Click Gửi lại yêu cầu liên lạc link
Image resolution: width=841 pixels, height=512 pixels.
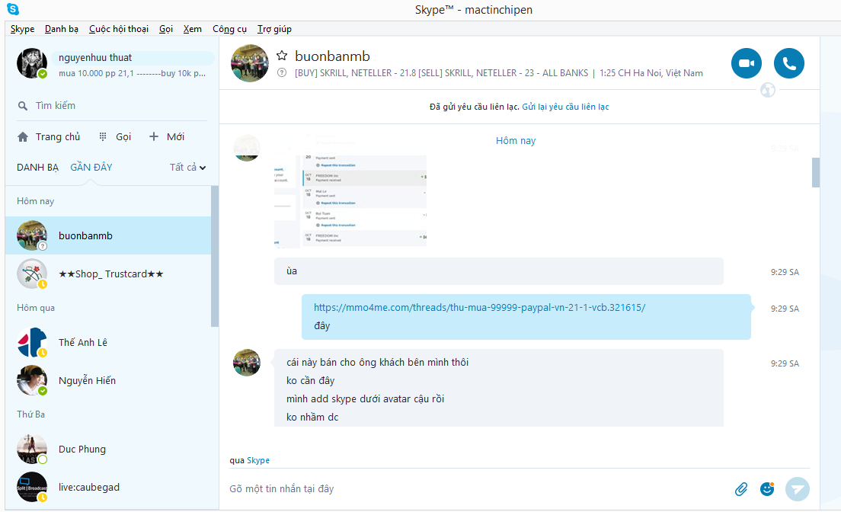(565, 107)
